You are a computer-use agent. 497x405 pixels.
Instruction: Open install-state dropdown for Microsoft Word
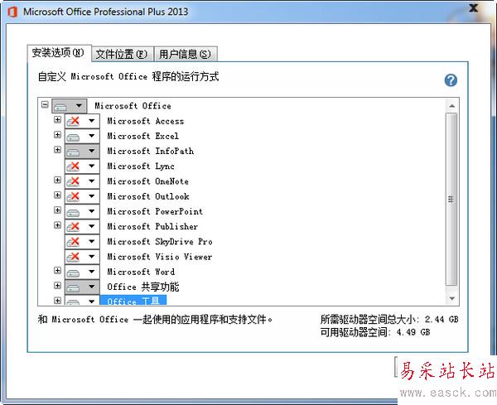click(82, 272)
